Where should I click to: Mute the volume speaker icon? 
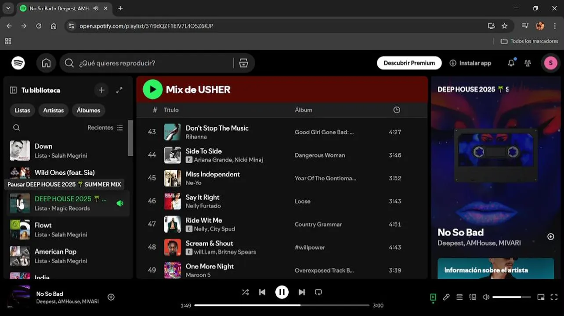coord(486,297)
